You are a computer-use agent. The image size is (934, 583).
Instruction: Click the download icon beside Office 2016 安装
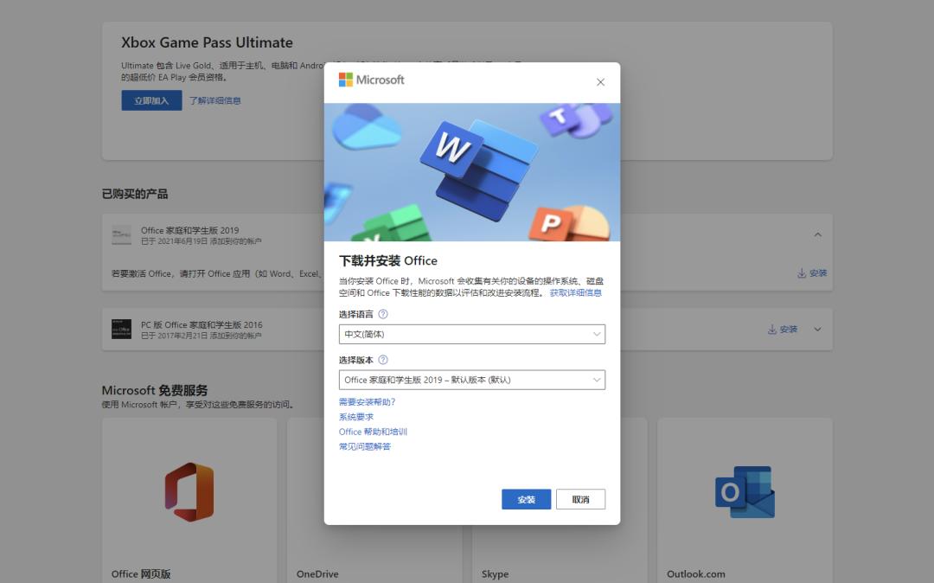[x=772, y=330]
